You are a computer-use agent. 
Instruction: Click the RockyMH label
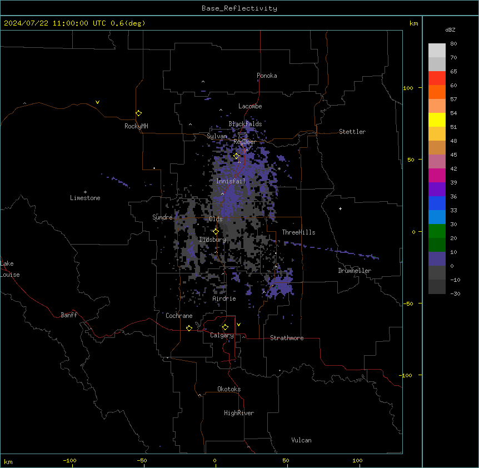pyautogui.click(x=136, y=126)
